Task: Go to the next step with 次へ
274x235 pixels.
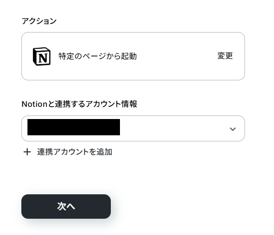Action: 66,207
